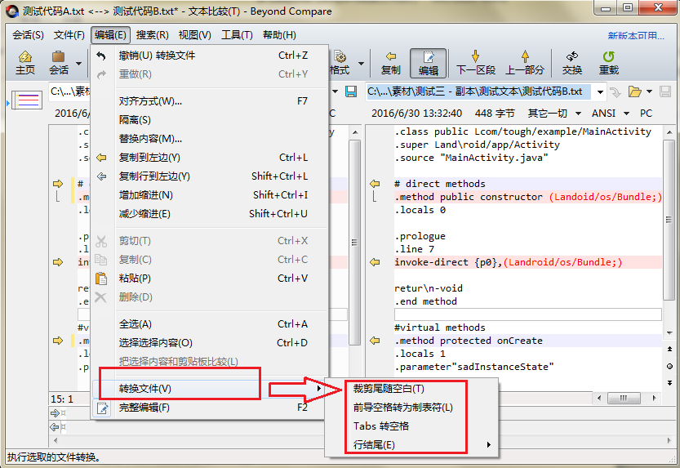Click the 交换 swap sides icon
680x468 pixels.
tap(572, 63)
